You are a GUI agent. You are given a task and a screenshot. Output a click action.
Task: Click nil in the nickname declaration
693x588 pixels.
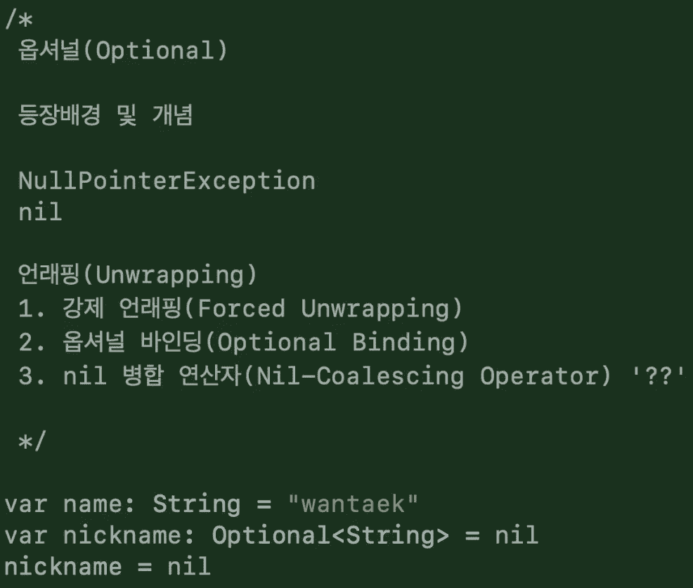[x=517, y=535]
